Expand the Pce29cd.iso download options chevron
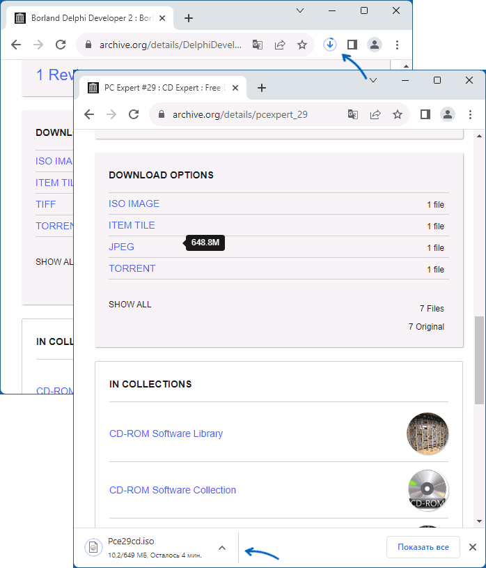486x568 pixels. (222, 548)
